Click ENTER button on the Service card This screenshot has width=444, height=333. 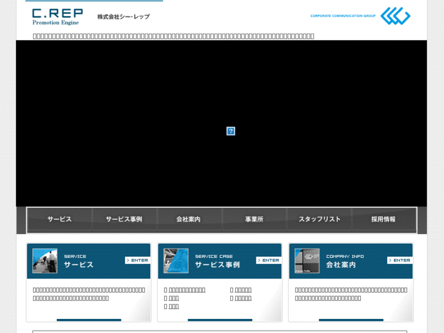pos(137,260)
